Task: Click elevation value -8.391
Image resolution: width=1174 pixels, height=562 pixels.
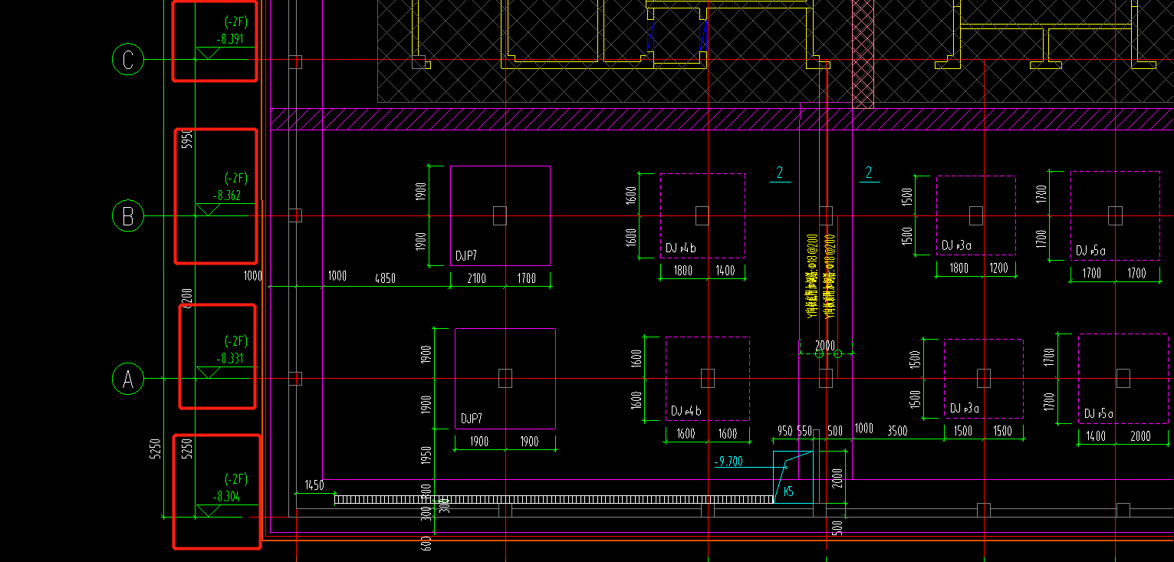Action: coord(230,39)
